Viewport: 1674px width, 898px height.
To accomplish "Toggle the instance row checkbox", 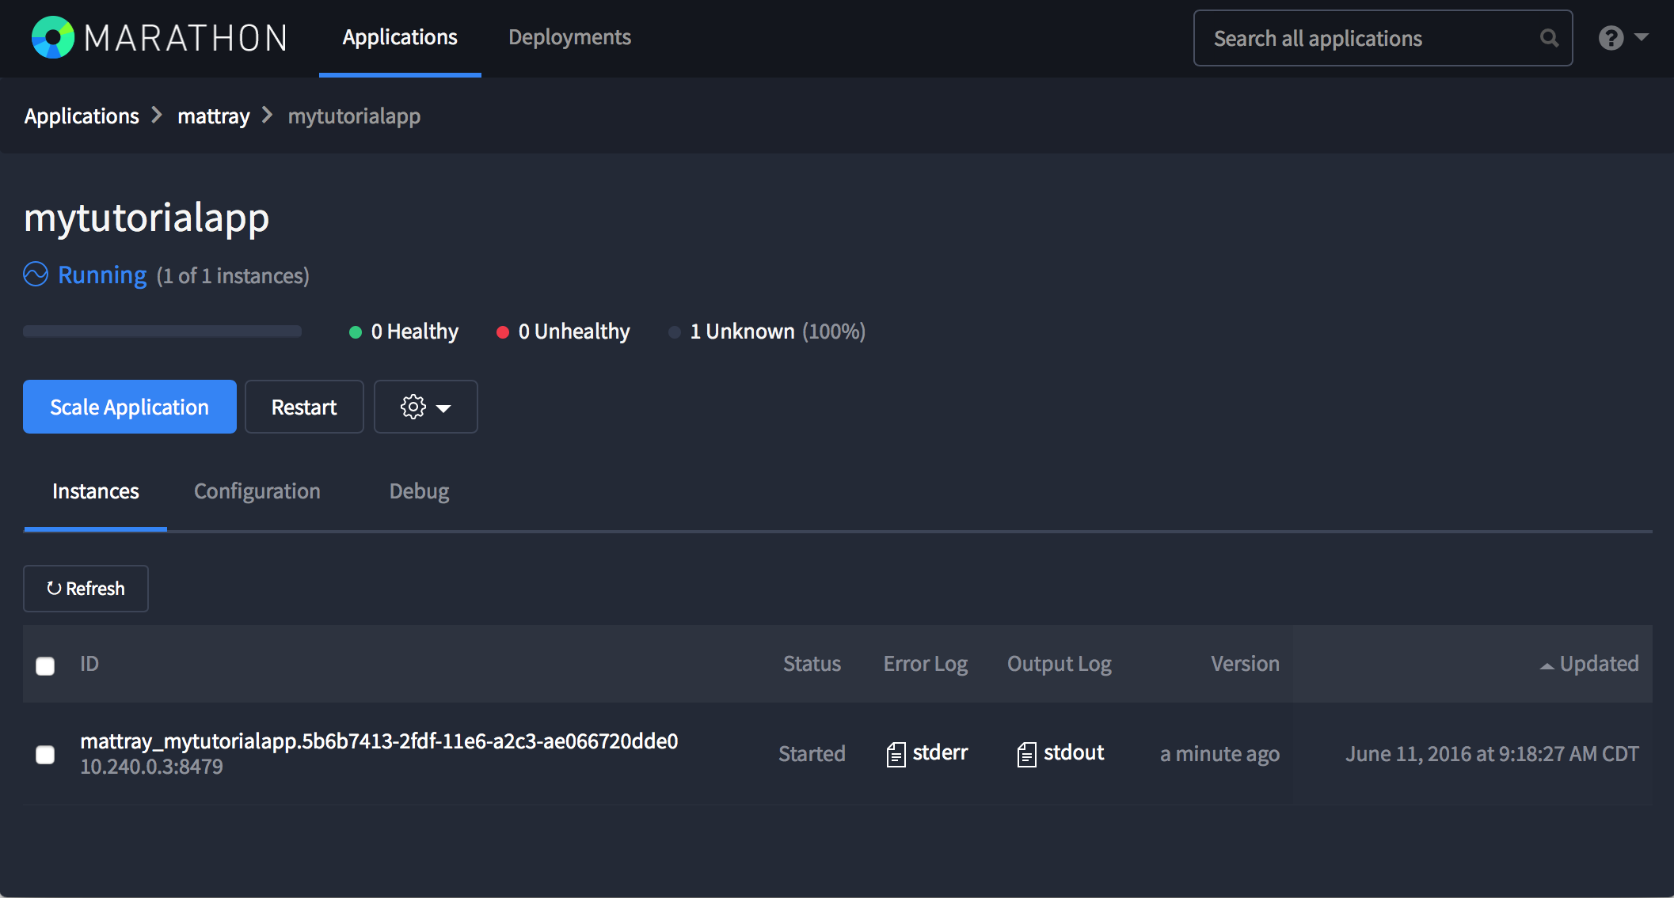I will [45, 753].
